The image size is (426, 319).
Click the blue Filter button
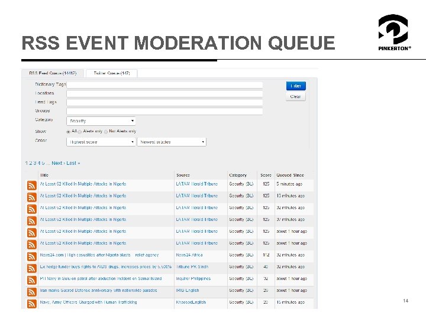(x=296, y=86)
